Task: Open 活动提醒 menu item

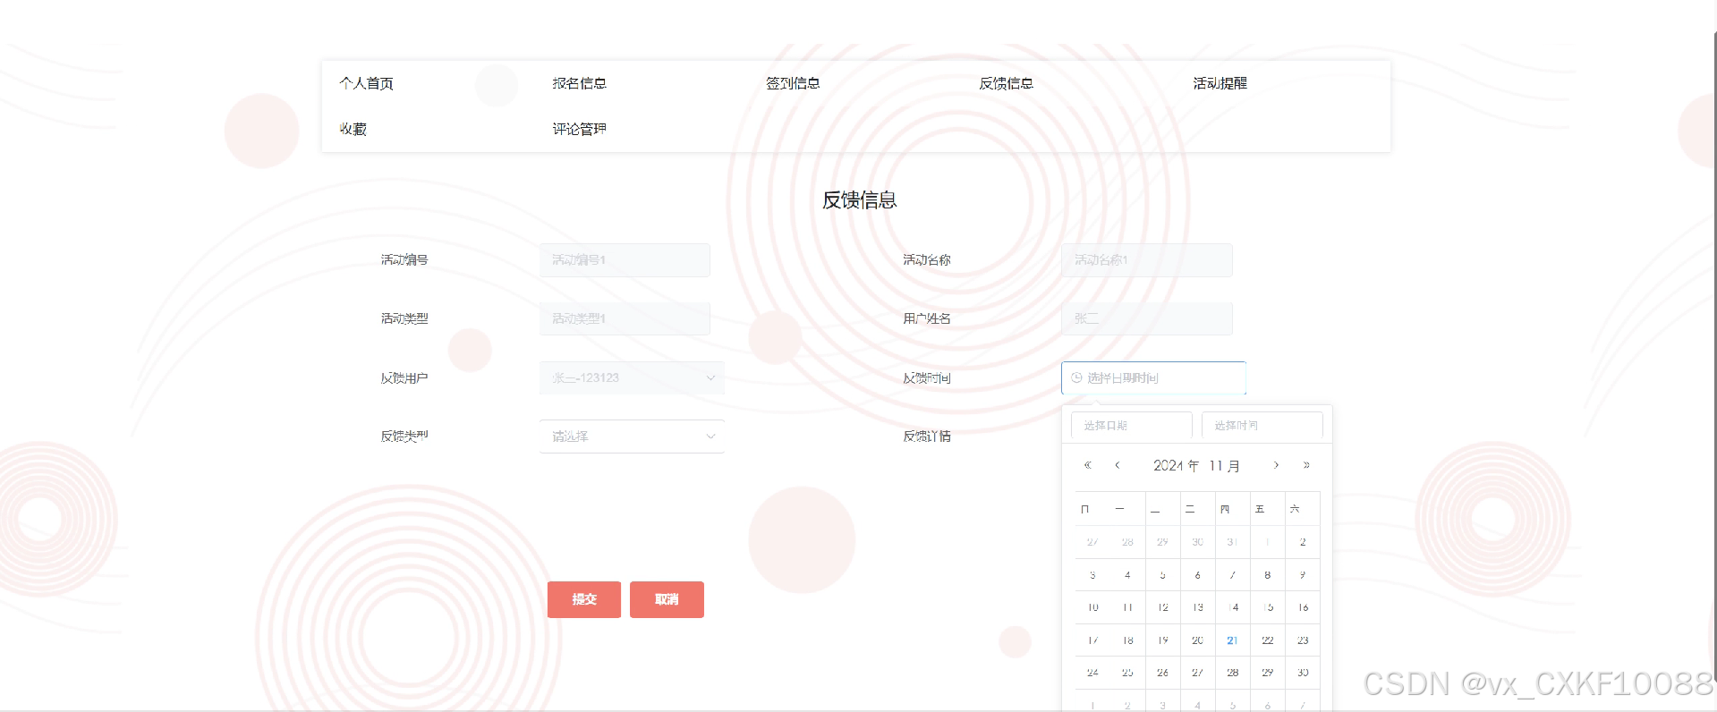Action: (1220, 83)
